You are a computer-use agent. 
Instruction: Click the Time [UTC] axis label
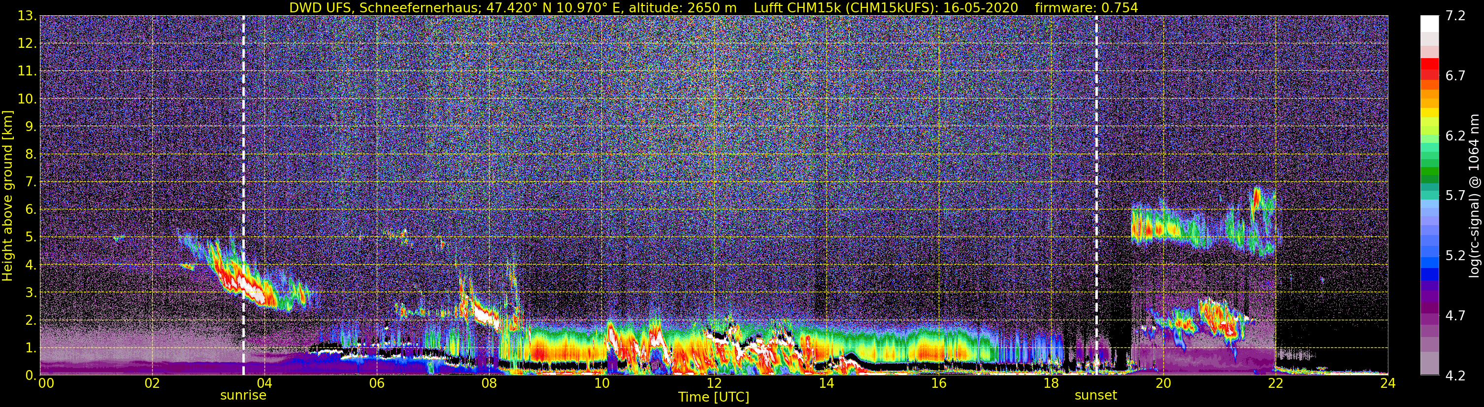point(713,397)
